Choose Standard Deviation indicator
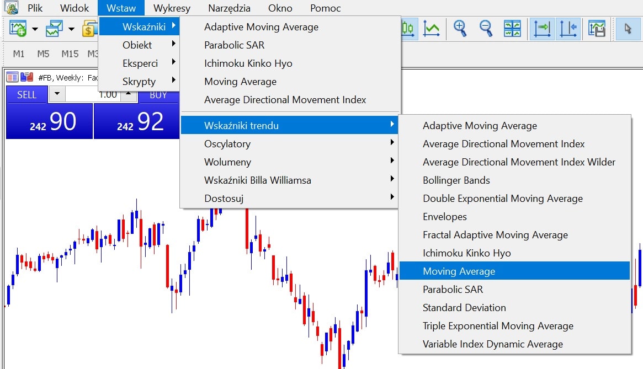 (514, 308)
